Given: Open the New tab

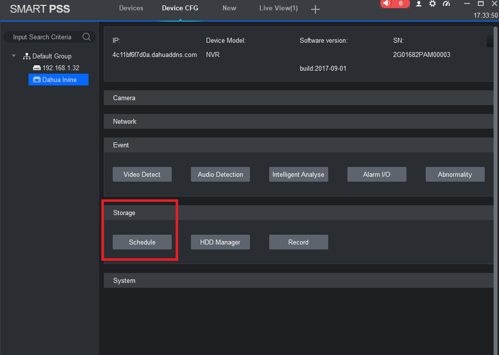Looking at the screenshot, I should pos(229,8).
